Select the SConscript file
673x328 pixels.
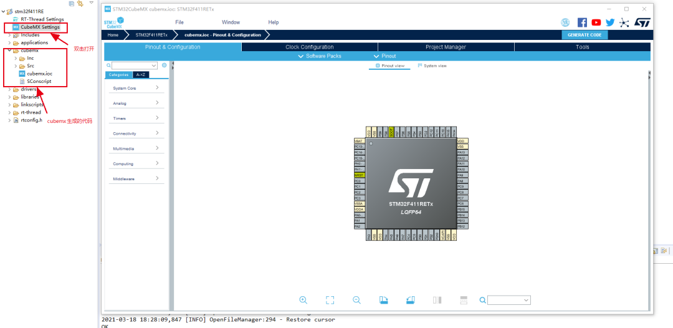pyautogui.click(x=39, y=81)
